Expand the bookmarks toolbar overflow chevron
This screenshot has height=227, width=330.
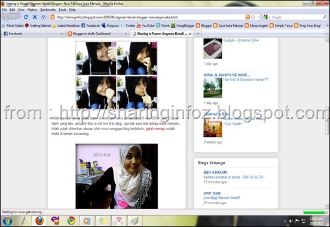tap(327, 26)
